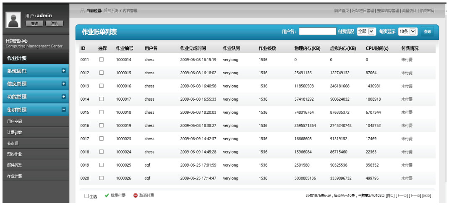449x206 pixels.
Task: Check the box for job 1000016
Action: tap(102, 86)
